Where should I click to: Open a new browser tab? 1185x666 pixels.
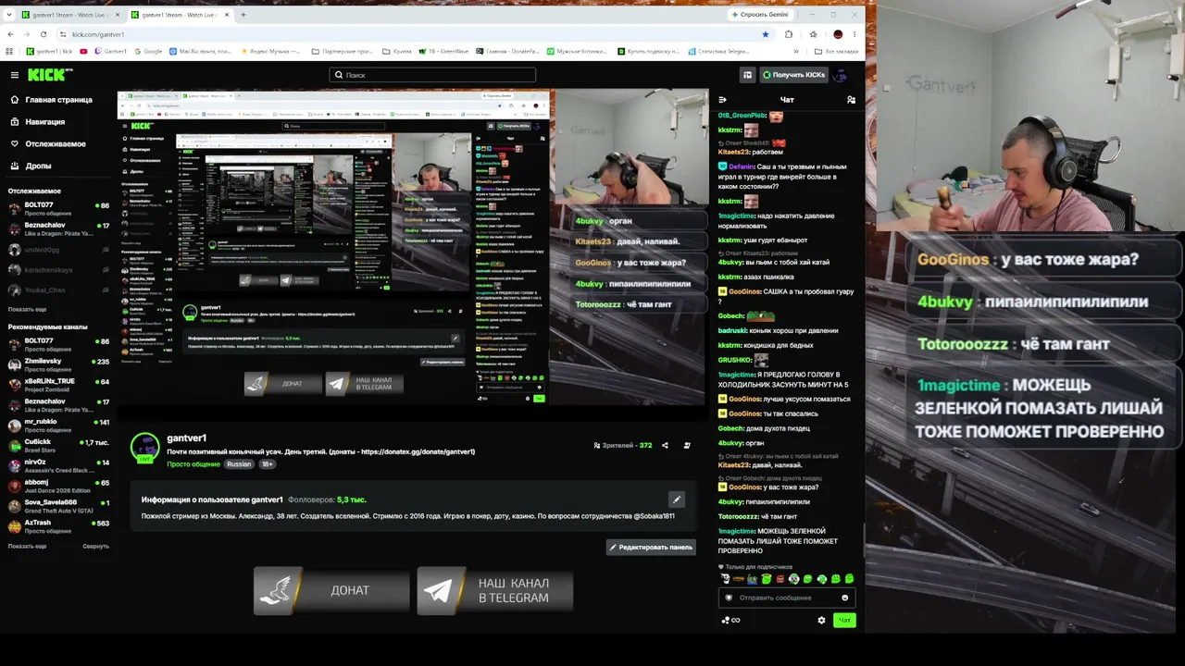coord(243,15)
